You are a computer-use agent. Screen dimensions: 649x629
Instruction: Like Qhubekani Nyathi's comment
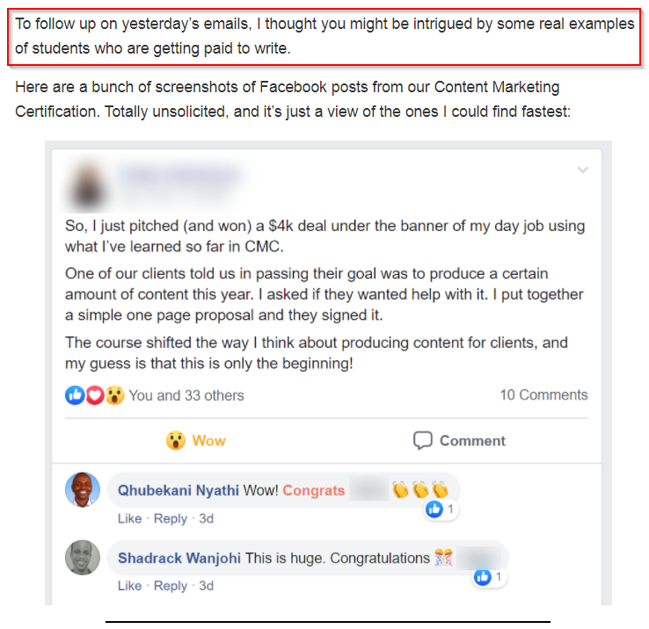click(x=129, y=518)
